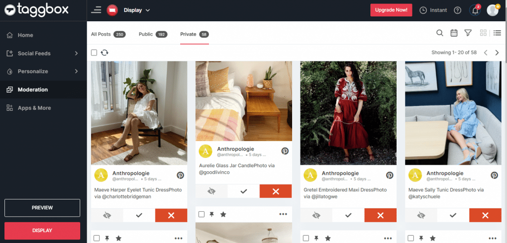Open the Gretel Embroidered Maxi Dress photo

(x=348, y=113)
